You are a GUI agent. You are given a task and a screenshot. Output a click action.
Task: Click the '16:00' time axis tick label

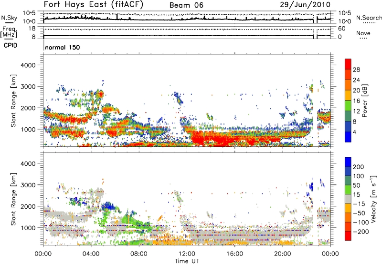point(235,254)
